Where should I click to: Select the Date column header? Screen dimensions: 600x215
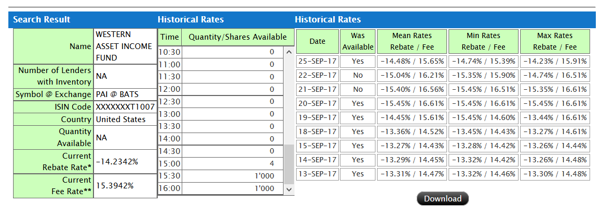(317, 41)
